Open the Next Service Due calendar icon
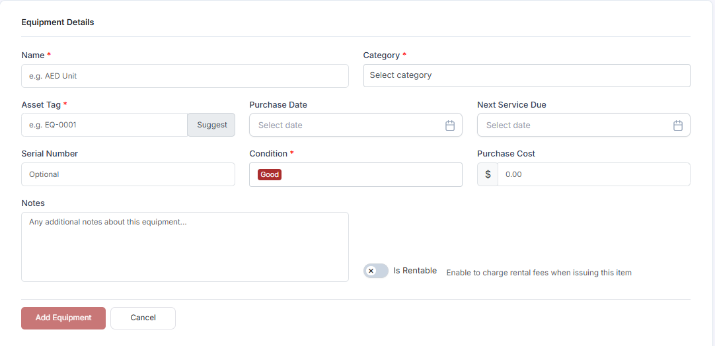Viewport: 715px width, 346px height. coord(678,125)
